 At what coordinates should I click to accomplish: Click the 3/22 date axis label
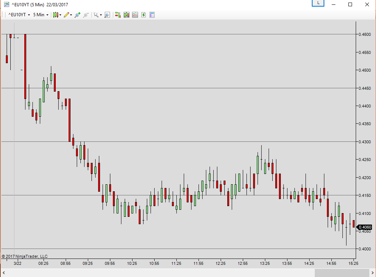click(17, 263)
